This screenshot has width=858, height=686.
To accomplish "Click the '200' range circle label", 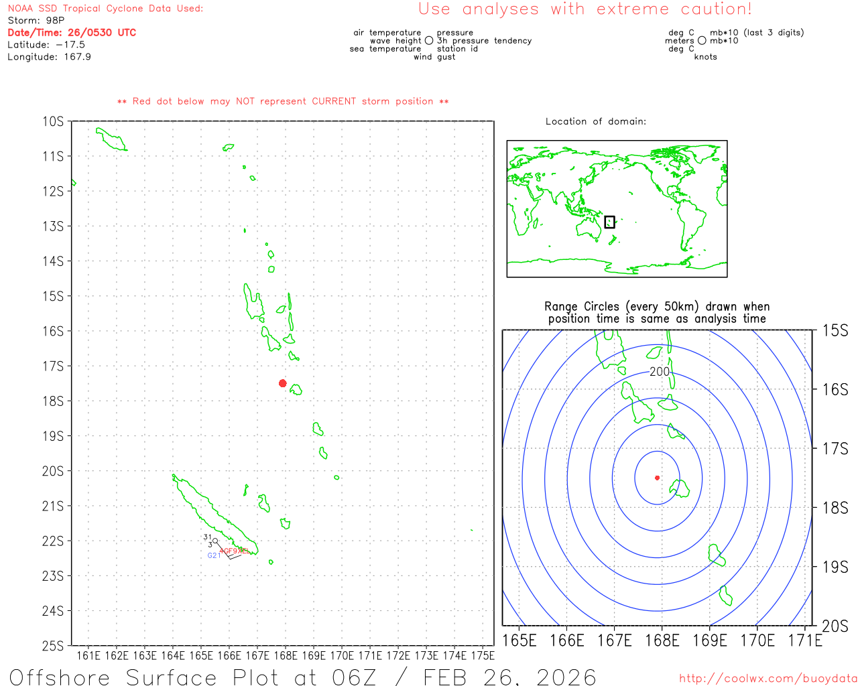I will click(x=660, y=372).
